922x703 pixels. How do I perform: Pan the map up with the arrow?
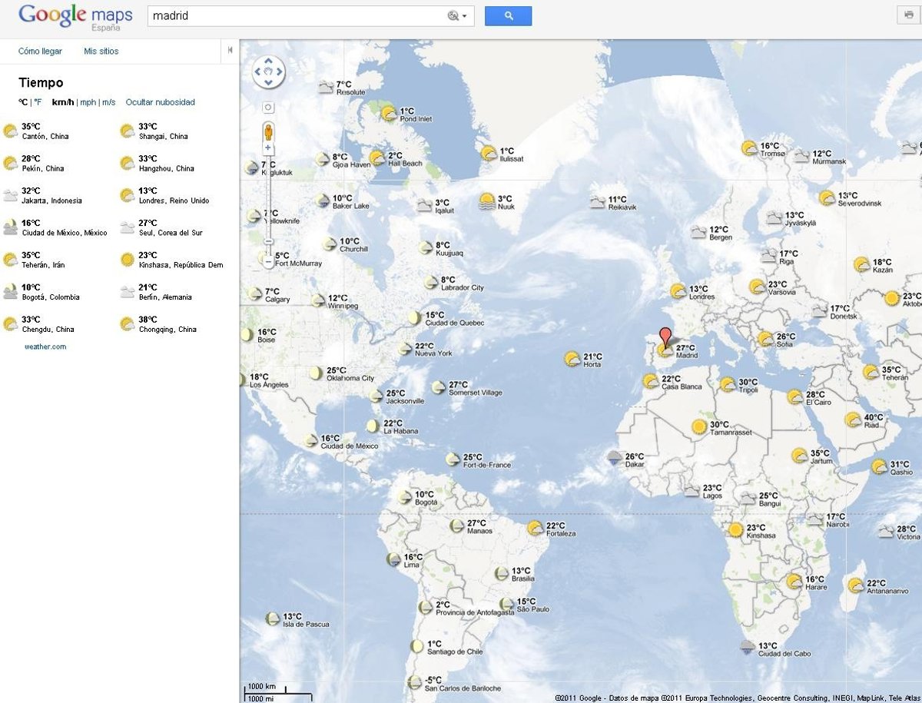click(269, 61)
